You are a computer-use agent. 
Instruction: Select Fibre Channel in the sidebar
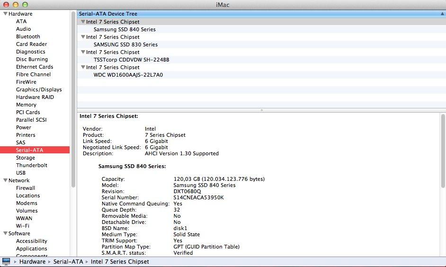[33, 74]
